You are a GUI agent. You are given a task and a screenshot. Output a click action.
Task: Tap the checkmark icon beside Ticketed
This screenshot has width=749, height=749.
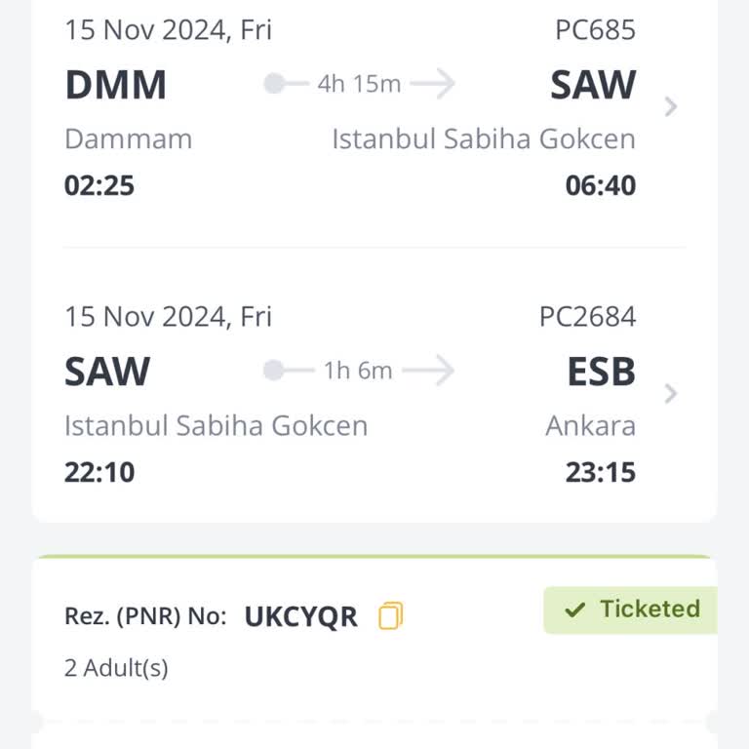[x=575, y=611]
